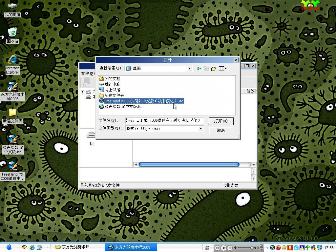The image size is (336, 252).
Task: Click the 文件名 input field
Action: tap(164, 120)
